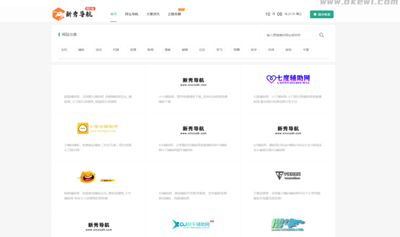400x237 pixels.
Task: Click the 新秀导航 site logo
Action: point(72,14)
